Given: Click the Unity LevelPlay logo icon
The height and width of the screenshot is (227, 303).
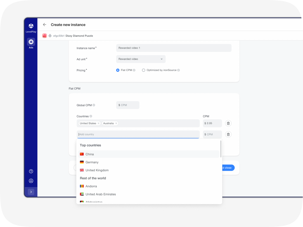Looking at the screenshot, I should pos(31,26).
